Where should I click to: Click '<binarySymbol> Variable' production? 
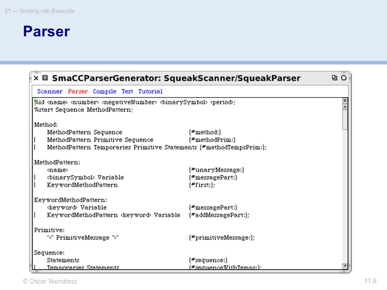pos(85,178)
